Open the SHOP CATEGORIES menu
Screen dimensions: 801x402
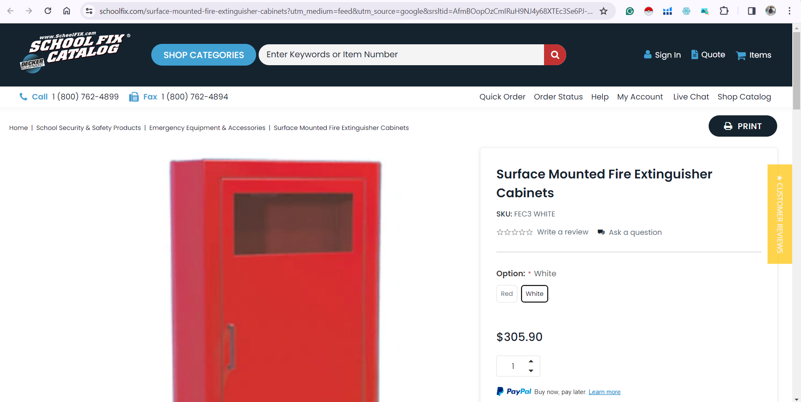click(x=203, y=55)
